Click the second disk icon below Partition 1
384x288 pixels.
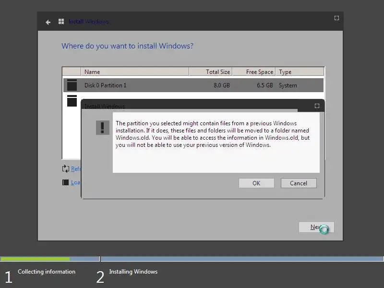[72, 101]
